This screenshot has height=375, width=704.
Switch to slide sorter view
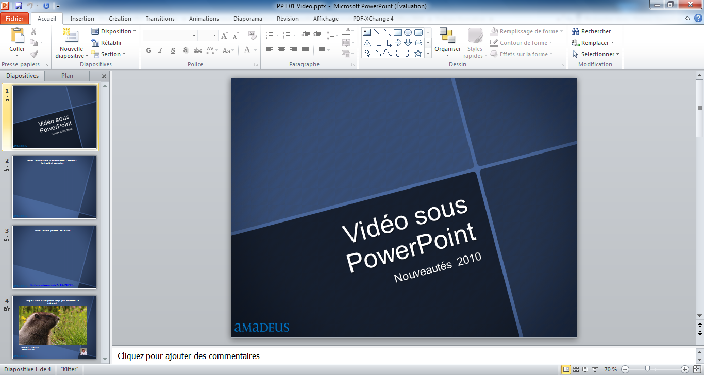[x=576, y=369]
